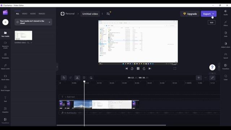Skip to the start of the video
Image resolution: width=231 pixels, height=130 pixels.
click(126, 69)
